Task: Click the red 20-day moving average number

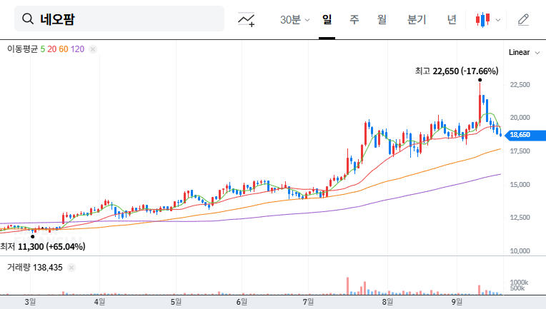Action: coord(51,49)
